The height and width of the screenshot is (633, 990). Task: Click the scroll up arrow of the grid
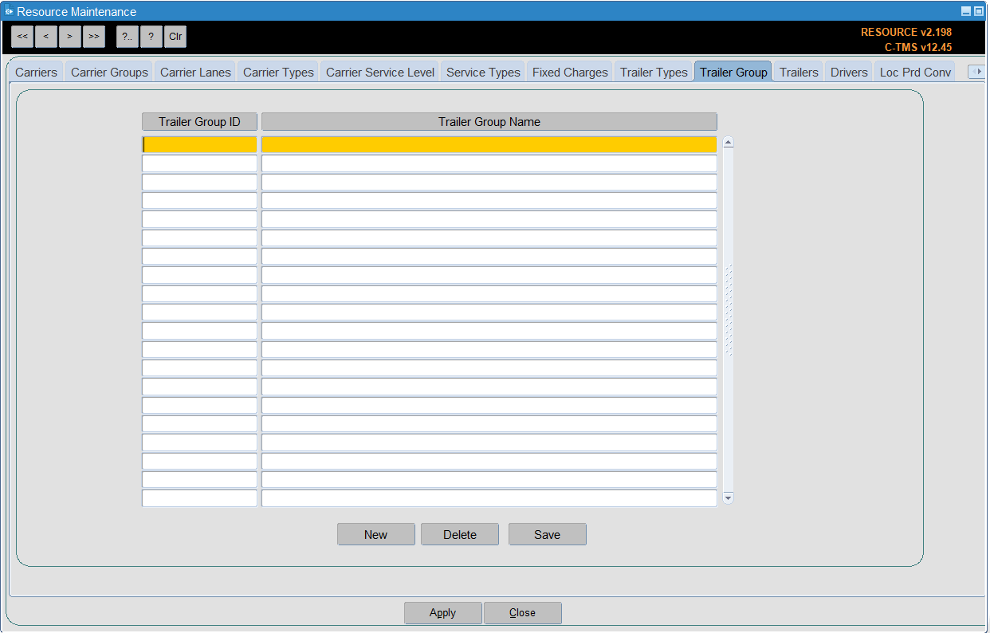point(728,143)
